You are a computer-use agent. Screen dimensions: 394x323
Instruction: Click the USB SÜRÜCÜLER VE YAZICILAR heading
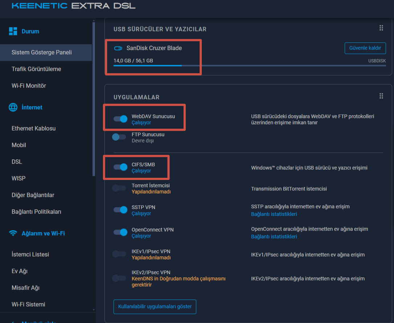[160, 29]
